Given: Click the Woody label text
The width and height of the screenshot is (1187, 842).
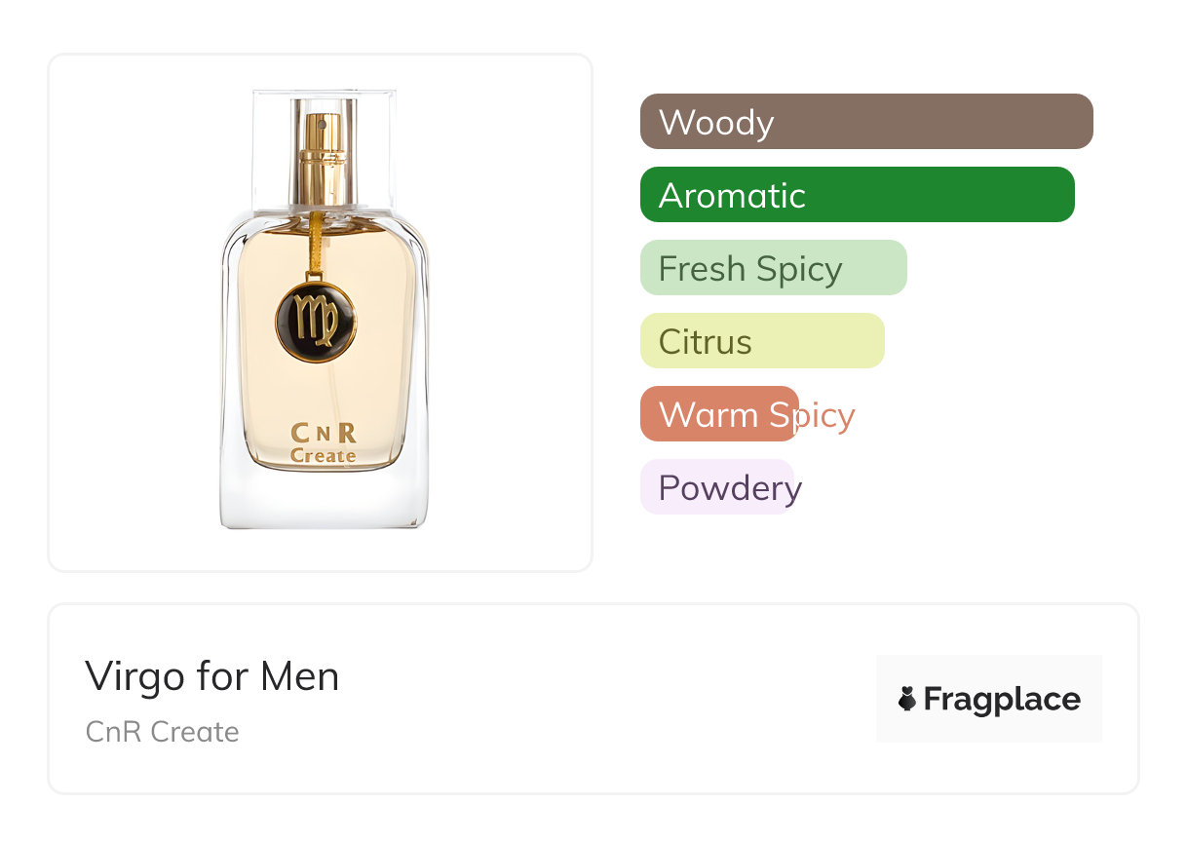Looking at the screenshot, I should point(716,123).
